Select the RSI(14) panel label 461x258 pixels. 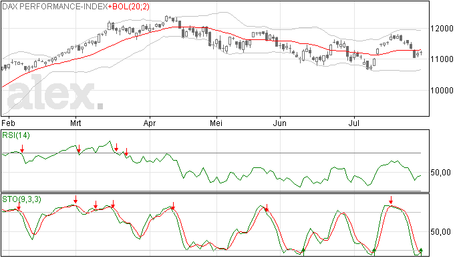(x=16, y=135)
